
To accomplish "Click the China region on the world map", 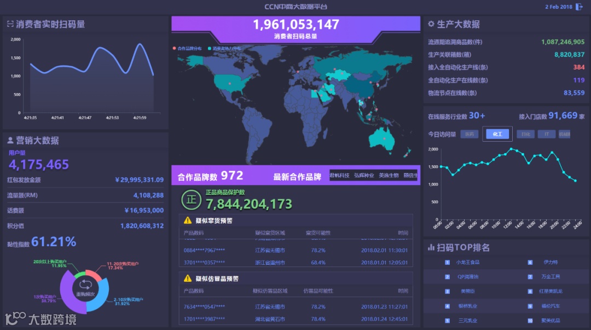I will pyautogui.click(x=361, y=87).
